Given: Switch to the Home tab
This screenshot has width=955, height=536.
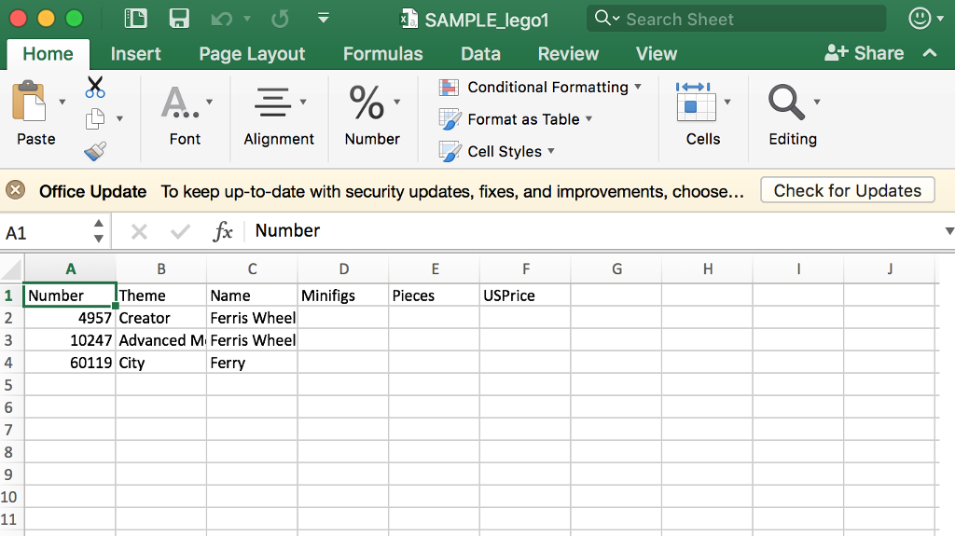Looking at the screenshot, I should 48,54.
